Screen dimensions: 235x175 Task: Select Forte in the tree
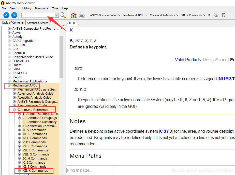pyautogui.click(x=16, y=69)
